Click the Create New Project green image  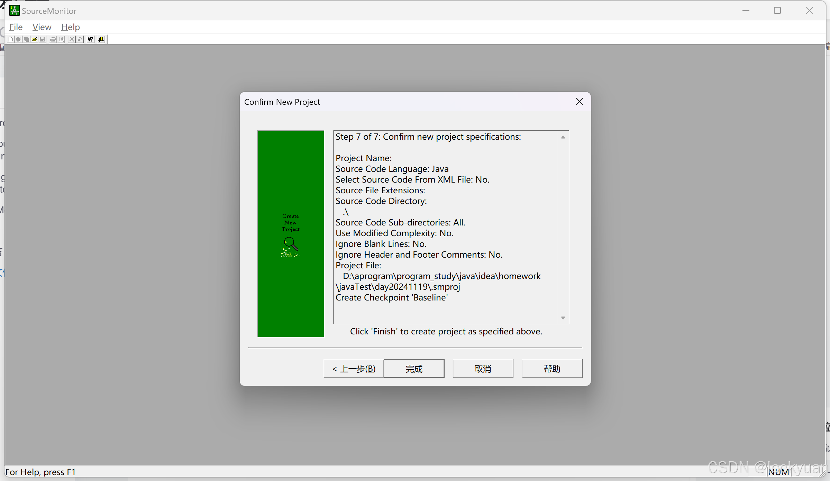[x=290, y=233]
